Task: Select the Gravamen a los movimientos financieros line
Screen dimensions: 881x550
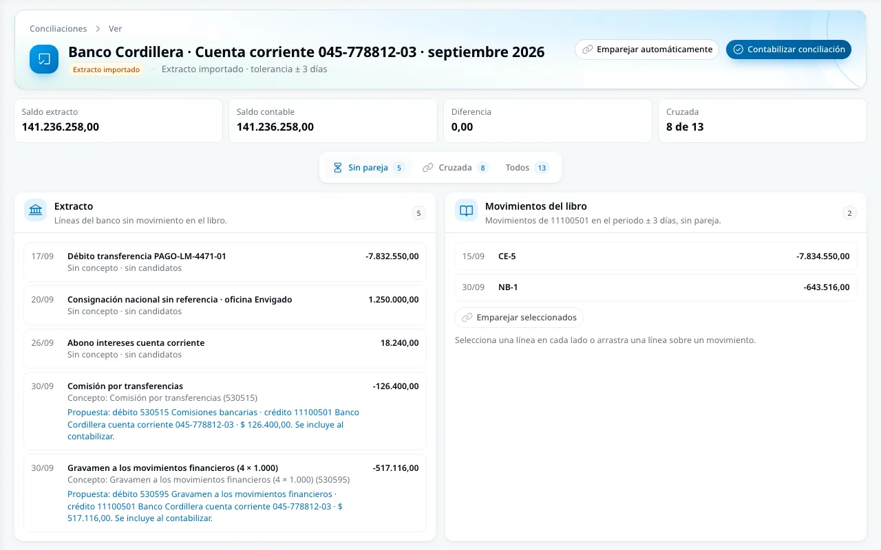Action: (x=225, y=492)
